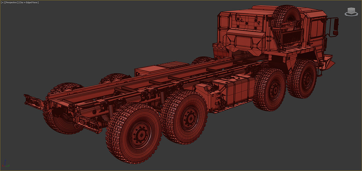
Task: Select the rear tail light bracket on left
Action: click(x=34, y=102)
